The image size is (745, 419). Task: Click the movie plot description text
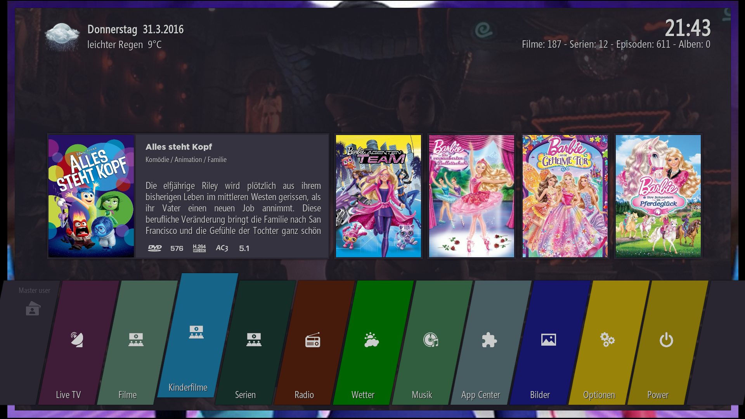(x=233, y=208)
